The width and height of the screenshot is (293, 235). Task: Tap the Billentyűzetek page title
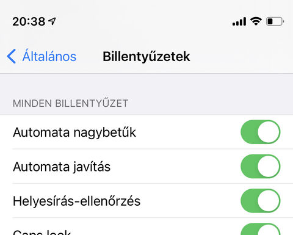coord(146,56)
